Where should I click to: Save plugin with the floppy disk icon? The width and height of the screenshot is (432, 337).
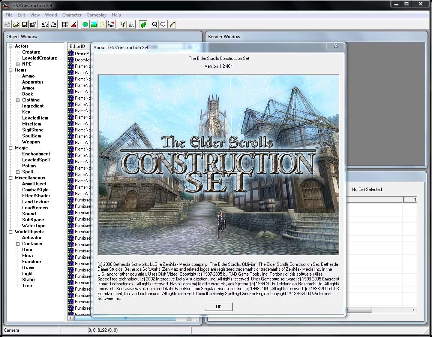24,25
